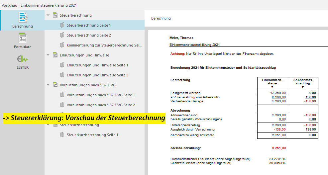Open Erläuterungen und Hinweise Seite 1
Screen dimensions: 328x175
pyautogui.click(x=97, y=65)
